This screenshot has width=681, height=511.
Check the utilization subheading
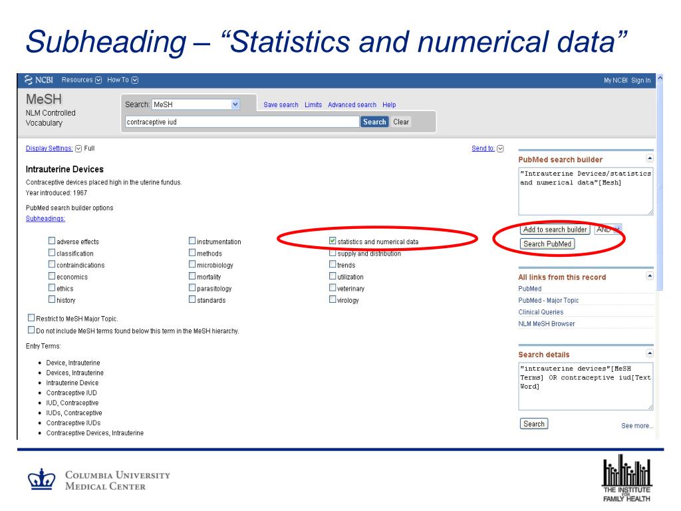click(x=333, y=276)
